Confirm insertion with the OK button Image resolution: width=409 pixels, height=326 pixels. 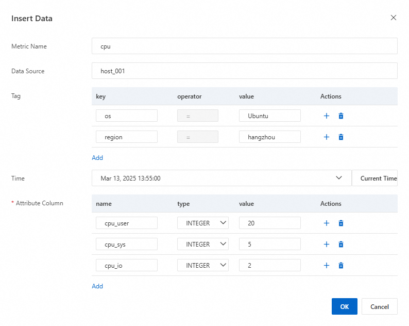pyautogui.click(x=345, y=306)
